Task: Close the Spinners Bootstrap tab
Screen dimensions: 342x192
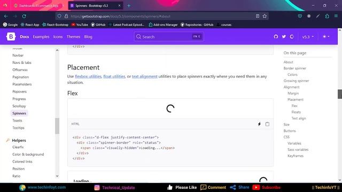Action: click(119, 6)
